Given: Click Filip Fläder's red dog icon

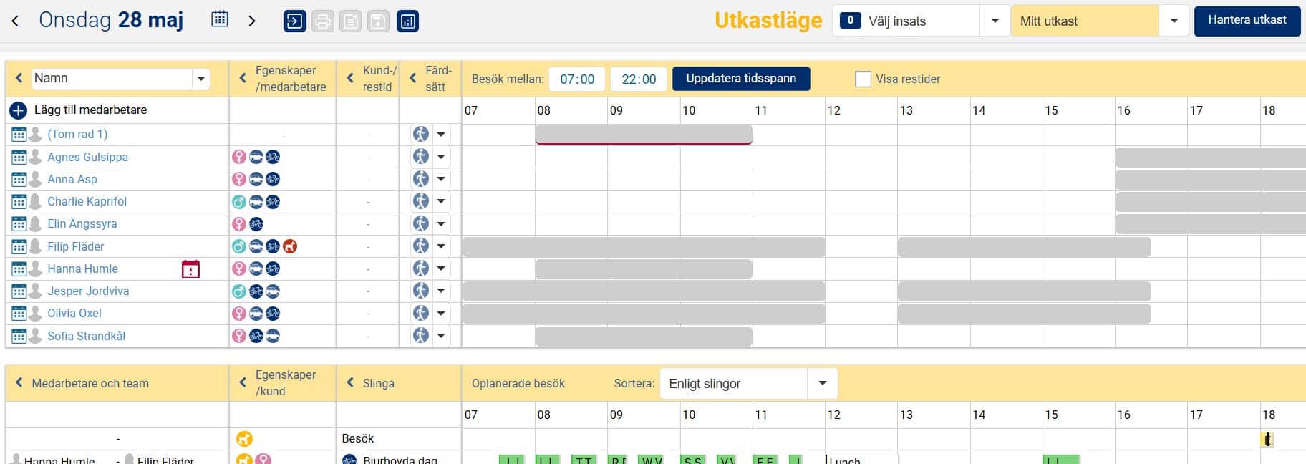Looking at the screenshot, I should [x=290, y=246].
